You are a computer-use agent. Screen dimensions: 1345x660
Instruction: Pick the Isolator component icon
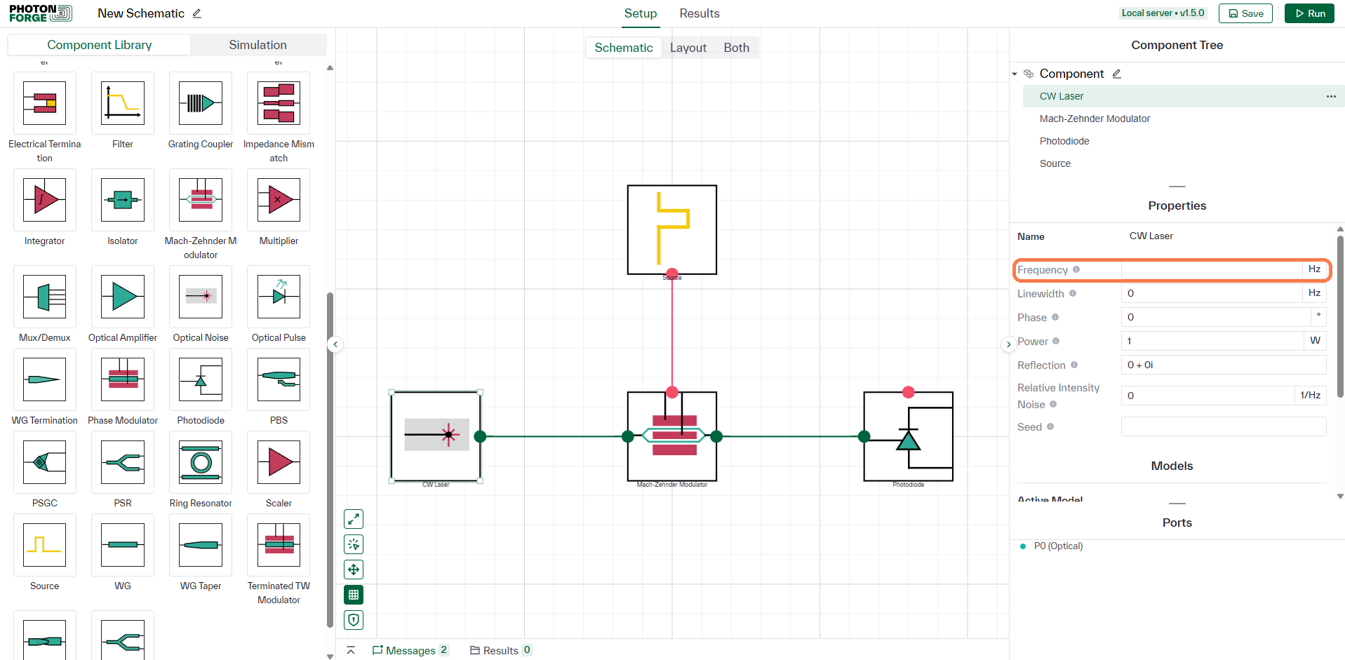point(123,200)
